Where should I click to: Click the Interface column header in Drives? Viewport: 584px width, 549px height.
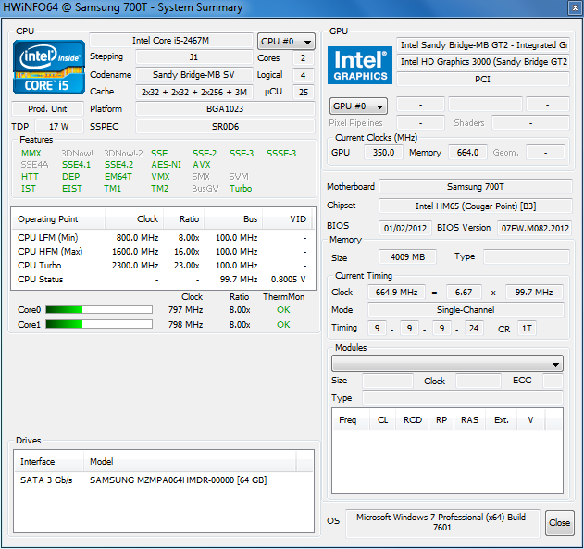(x=49, y=462)
